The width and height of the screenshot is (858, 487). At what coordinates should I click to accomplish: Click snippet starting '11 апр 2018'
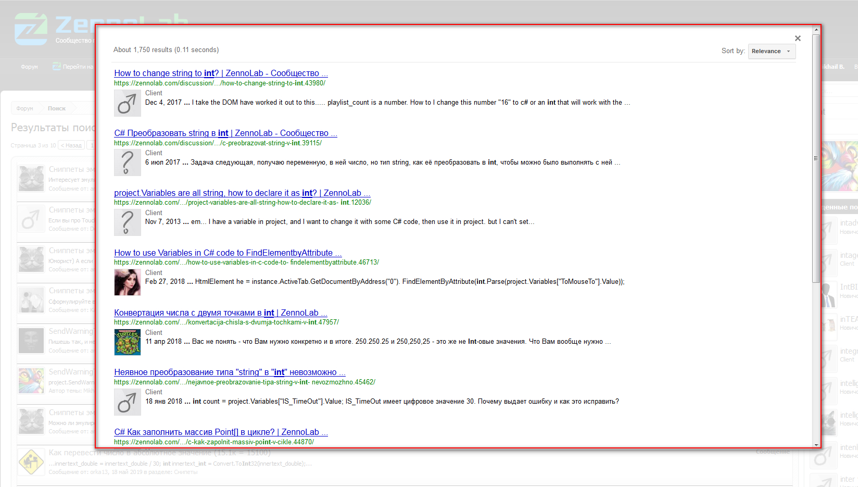click(x=378, y=342)
